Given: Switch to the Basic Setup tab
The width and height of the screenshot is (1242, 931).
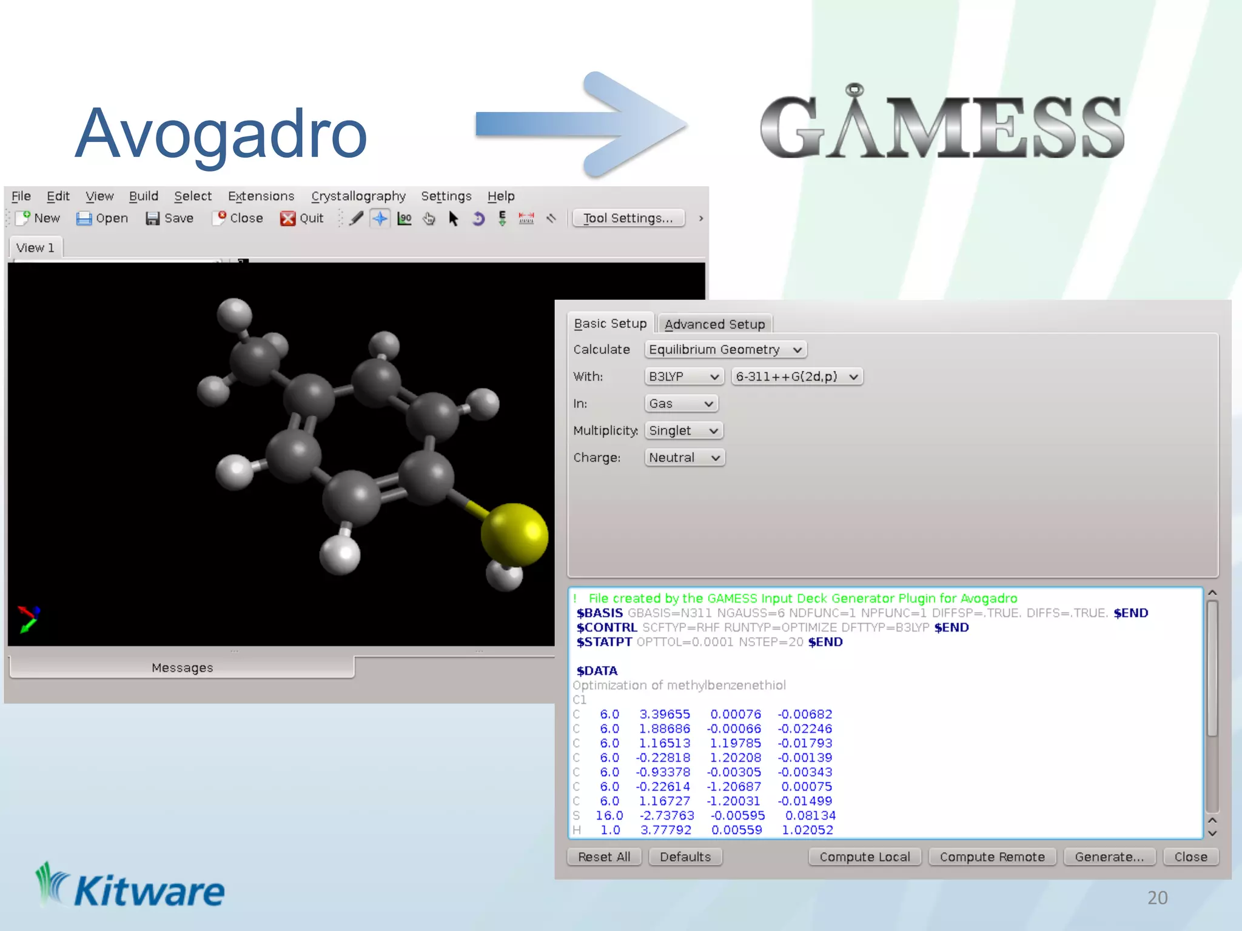Looking at the screenshot, I should (x=611, y=324).
